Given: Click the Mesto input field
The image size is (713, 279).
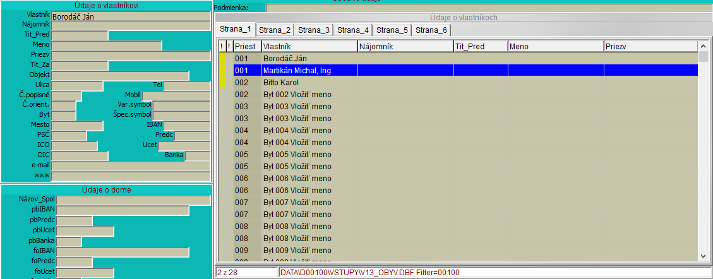Looking at the screenshot, I should [x=77, y=126].
